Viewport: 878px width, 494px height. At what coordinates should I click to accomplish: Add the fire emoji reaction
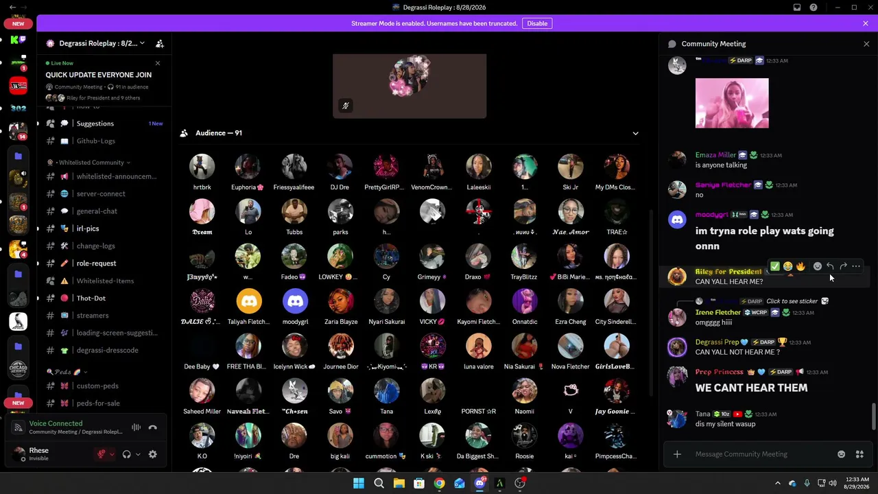pos(800,266)
